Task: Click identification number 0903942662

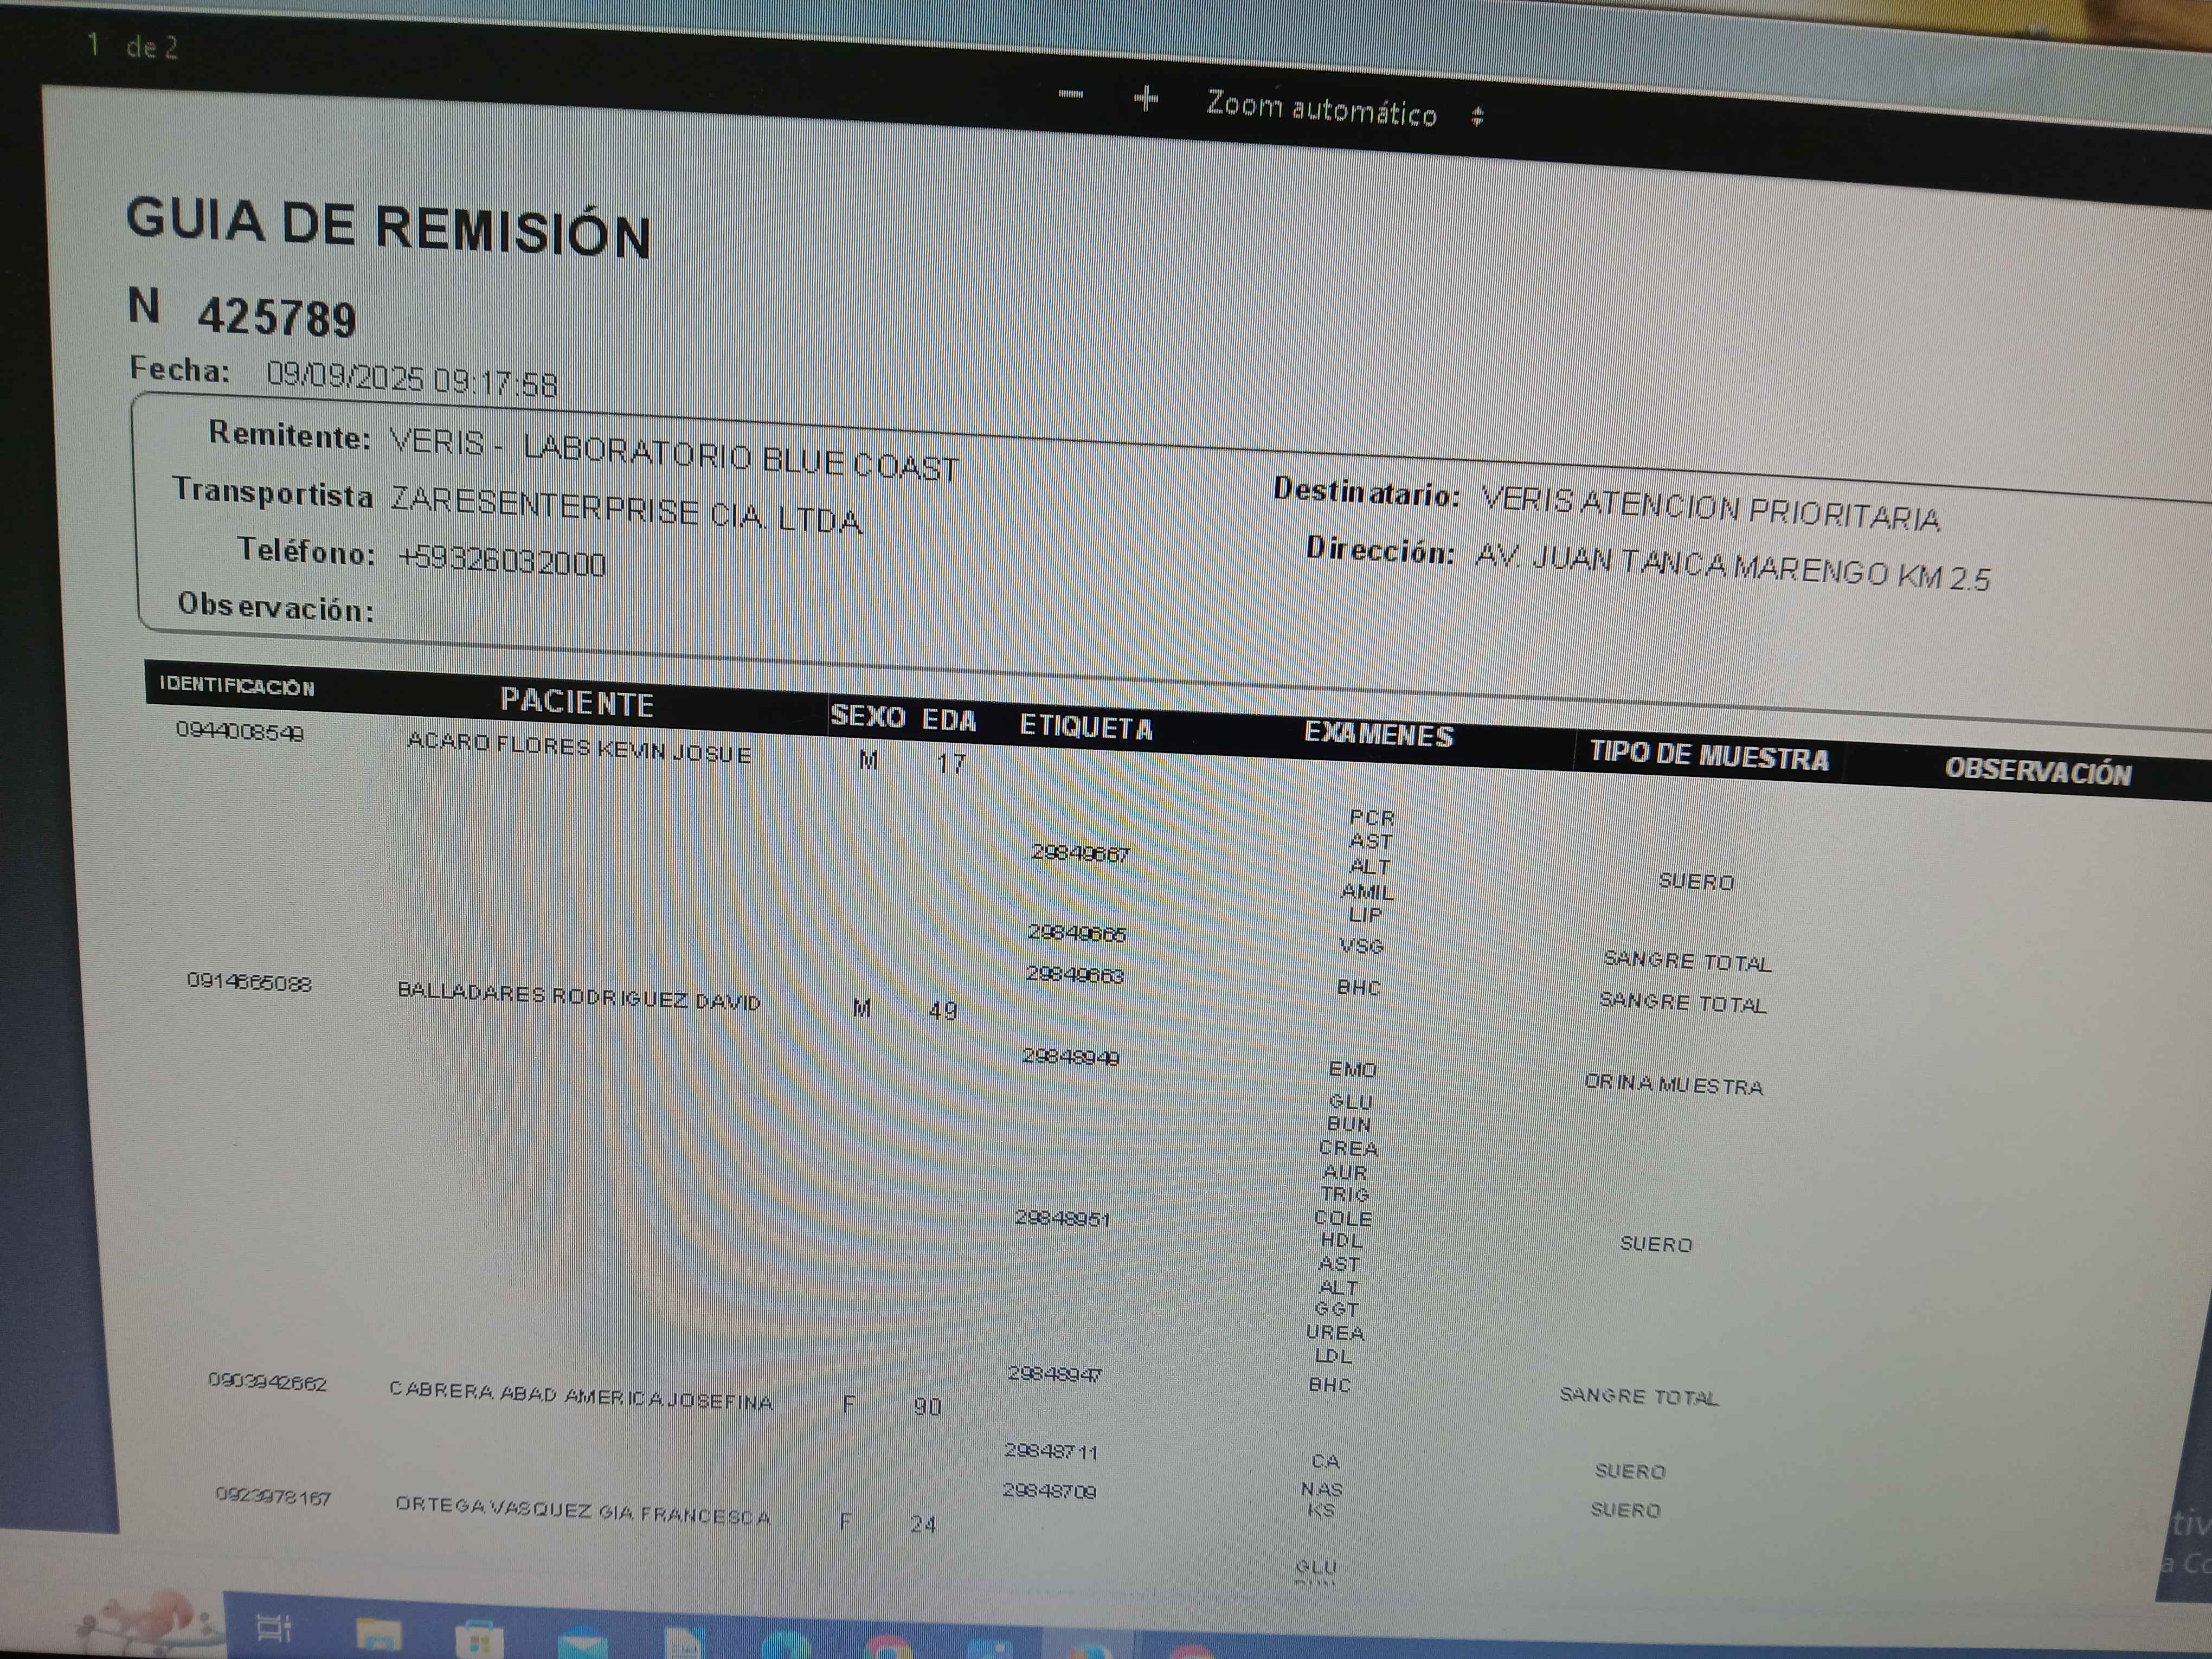Action: 267,1382
